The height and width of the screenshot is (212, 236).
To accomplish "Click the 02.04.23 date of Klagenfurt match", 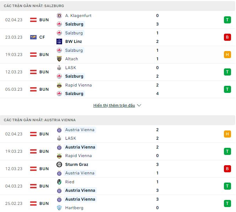I will click(14, 20).
